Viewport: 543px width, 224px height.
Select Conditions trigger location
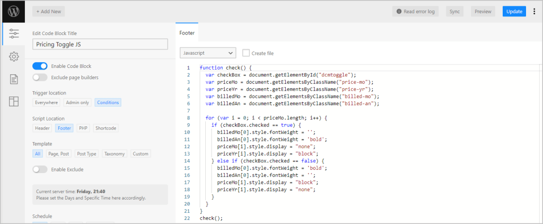(x=108, y=102)
